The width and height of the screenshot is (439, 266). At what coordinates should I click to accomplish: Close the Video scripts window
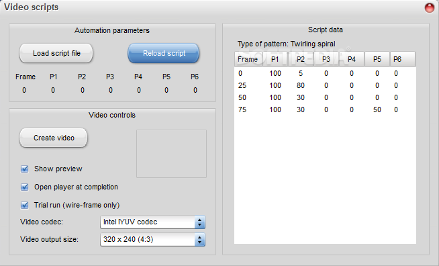pyautogui.click(x=429, y=8)
